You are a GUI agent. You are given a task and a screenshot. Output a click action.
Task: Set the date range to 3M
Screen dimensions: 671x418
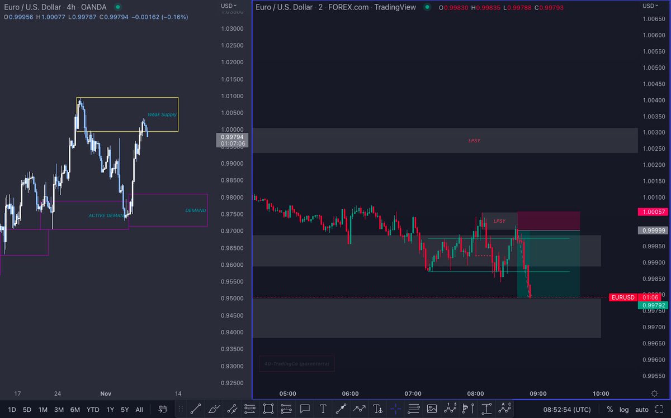(59, 410)
